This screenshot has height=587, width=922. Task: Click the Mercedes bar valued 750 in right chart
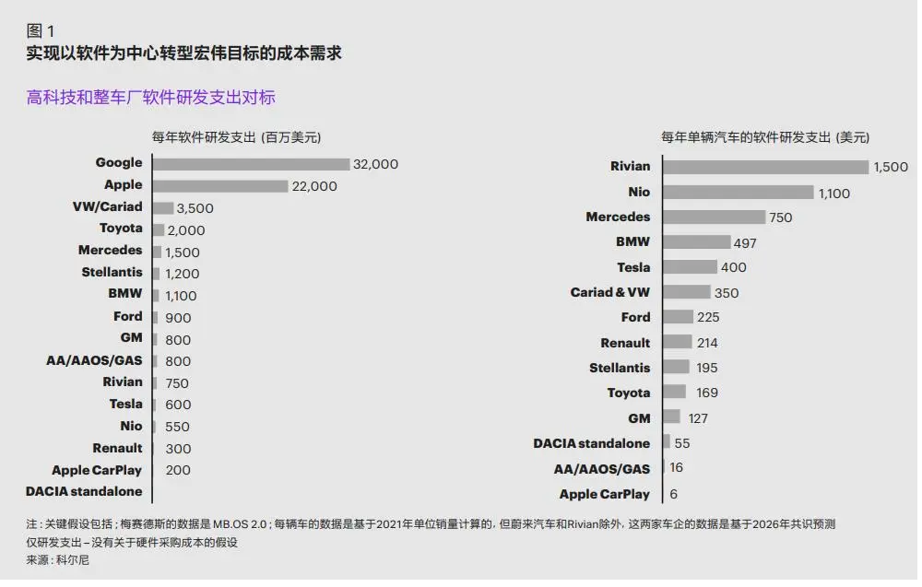point(715,217)
